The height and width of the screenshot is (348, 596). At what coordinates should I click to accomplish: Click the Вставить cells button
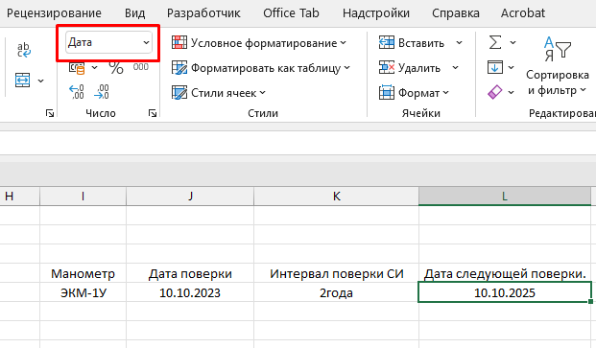point(412,43)
